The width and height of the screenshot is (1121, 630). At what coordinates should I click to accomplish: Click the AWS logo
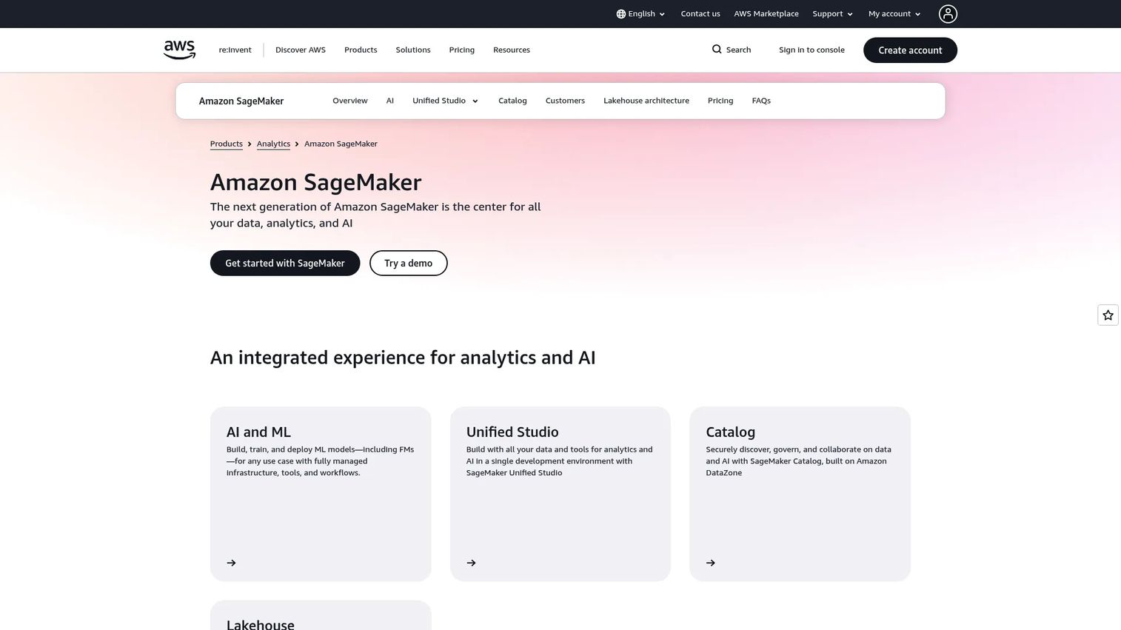[x=179, y=50]
